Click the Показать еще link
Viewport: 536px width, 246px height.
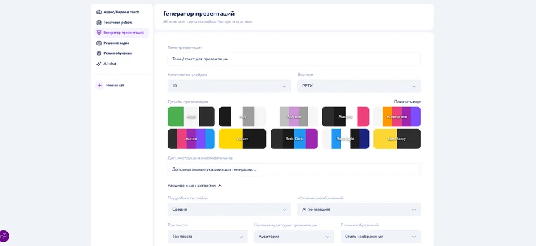pyautogui.click(x=407, y=102)
